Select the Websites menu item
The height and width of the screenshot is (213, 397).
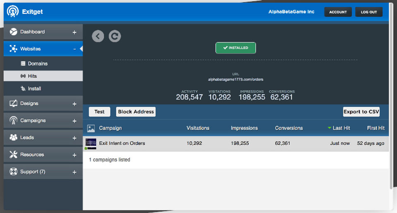point(43,49)
